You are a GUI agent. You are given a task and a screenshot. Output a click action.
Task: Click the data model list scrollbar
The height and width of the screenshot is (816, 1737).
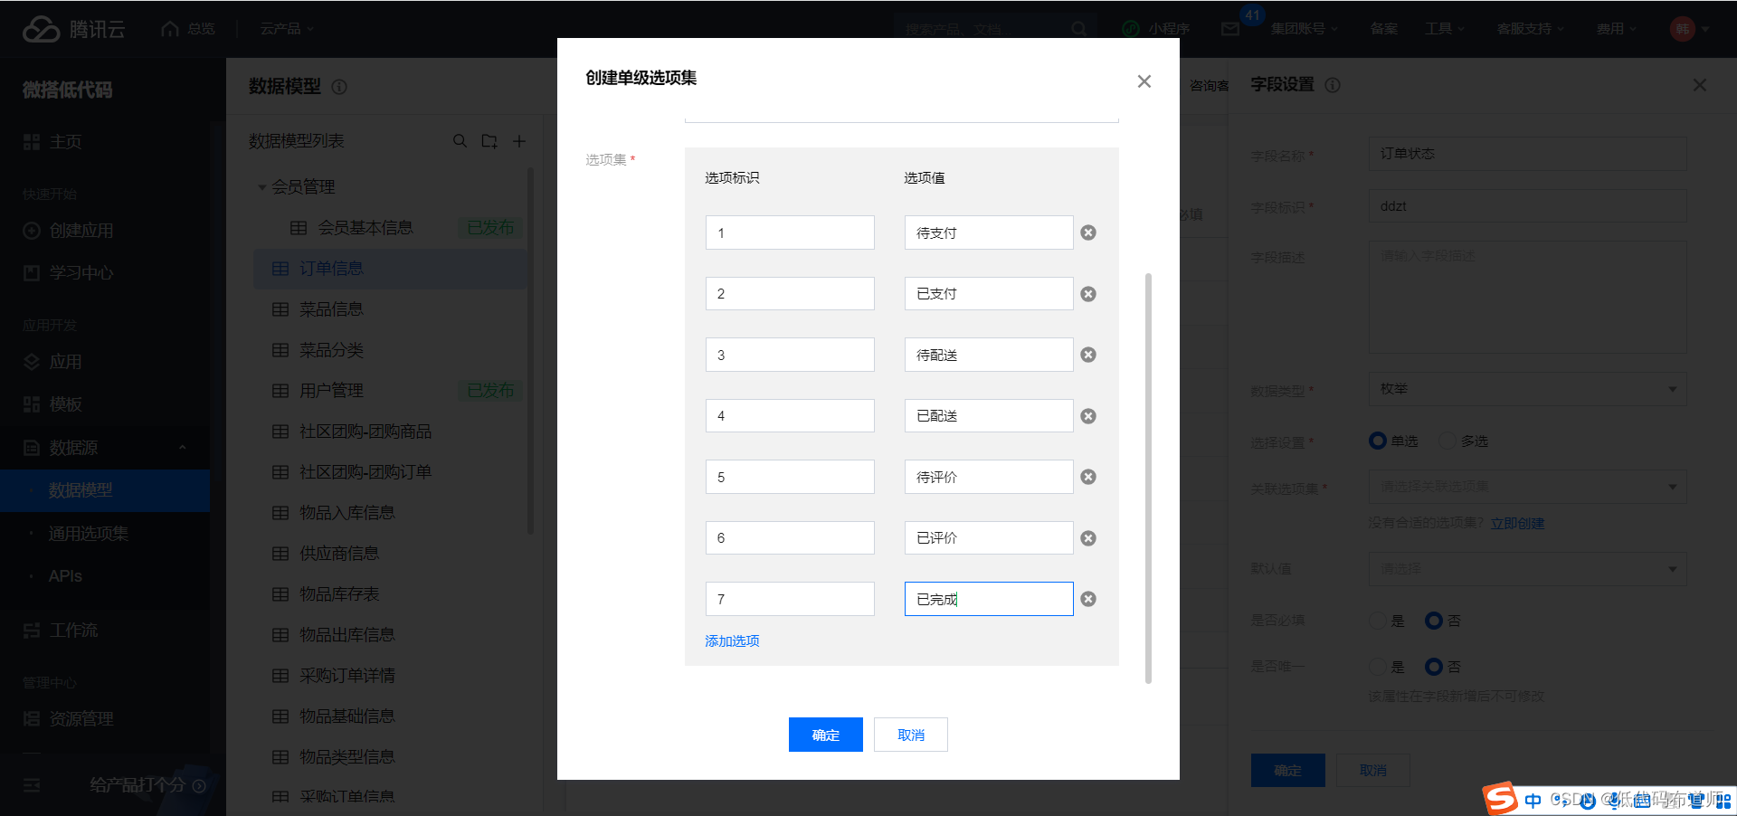pos(530,351)
